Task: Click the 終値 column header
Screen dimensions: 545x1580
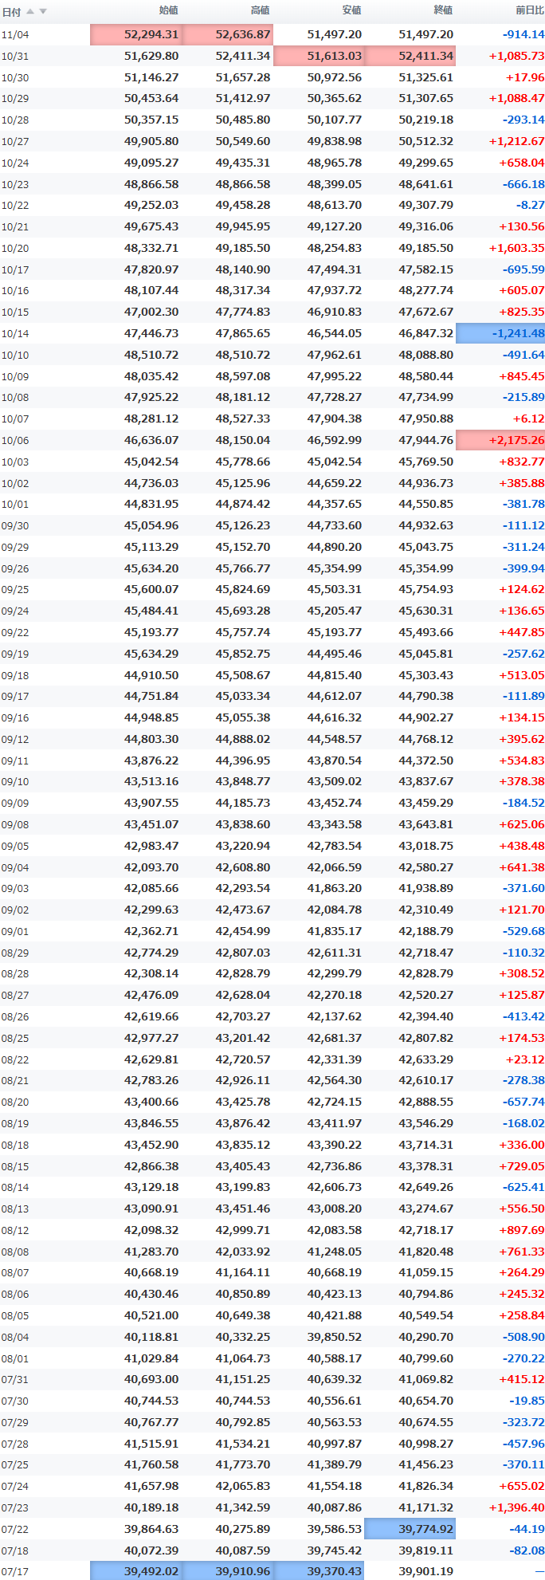Action: pyautogui.click(x=443, y=10)
